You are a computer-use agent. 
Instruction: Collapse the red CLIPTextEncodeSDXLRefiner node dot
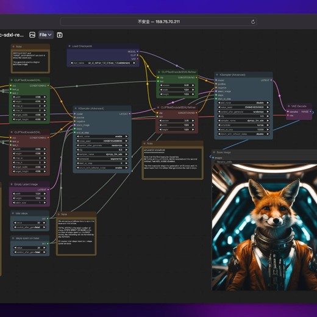click(158, 107)
